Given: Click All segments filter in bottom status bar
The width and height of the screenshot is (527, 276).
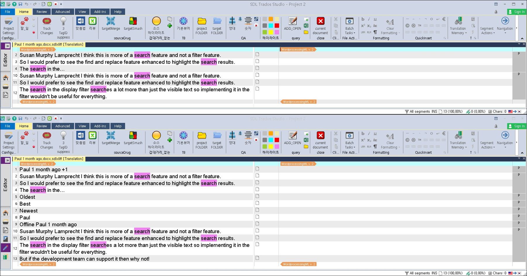Looking at the screenshot, I should click(417, 273).
